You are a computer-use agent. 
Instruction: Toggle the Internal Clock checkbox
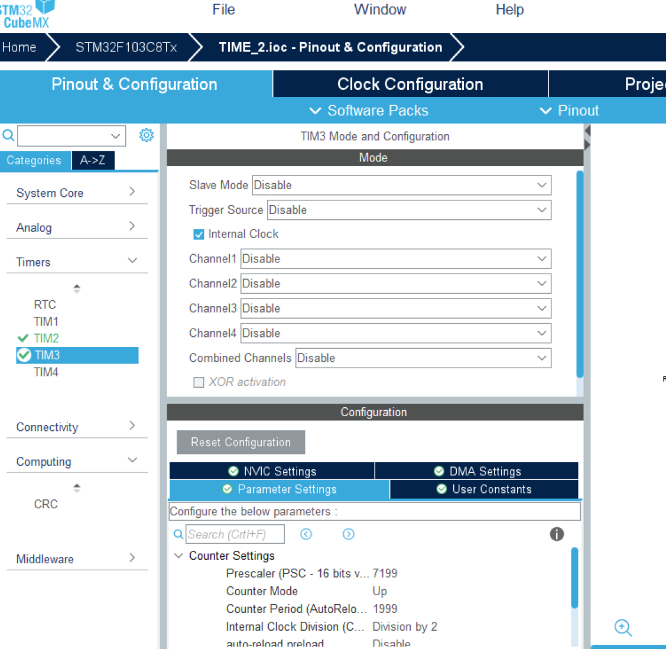199,234
